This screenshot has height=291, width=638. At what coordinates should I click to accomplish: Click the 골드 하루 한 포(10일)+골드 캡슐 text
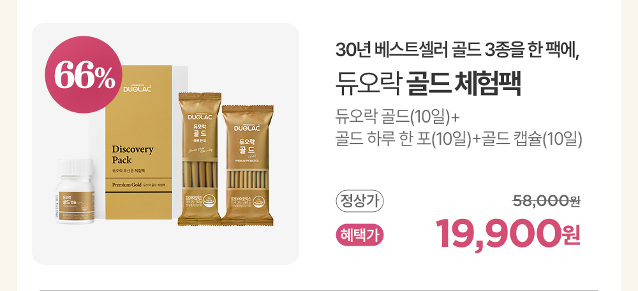pyautogui.click(x=459, y=140)
